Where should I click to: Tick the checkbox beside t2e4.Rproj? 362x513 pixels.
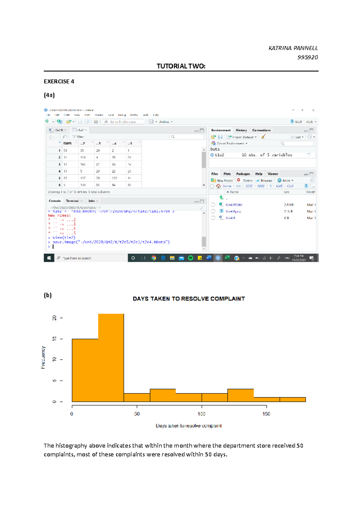pyautogui.click(x=213, y=211)
